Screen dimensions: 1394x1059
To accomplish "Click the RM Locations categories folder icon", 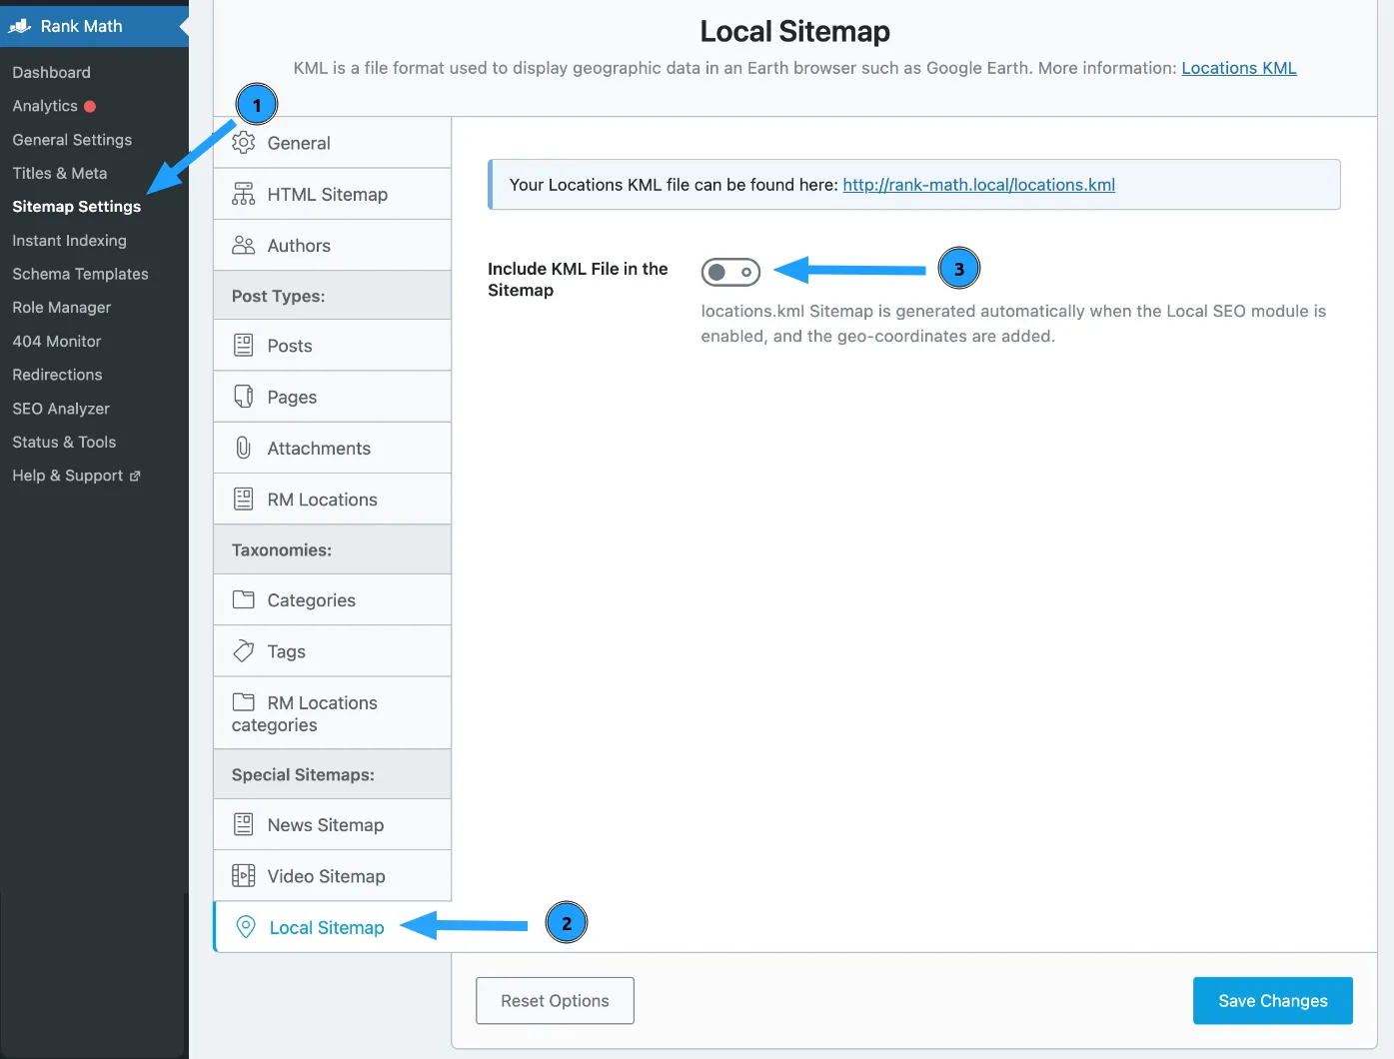I will pos(243,701).
